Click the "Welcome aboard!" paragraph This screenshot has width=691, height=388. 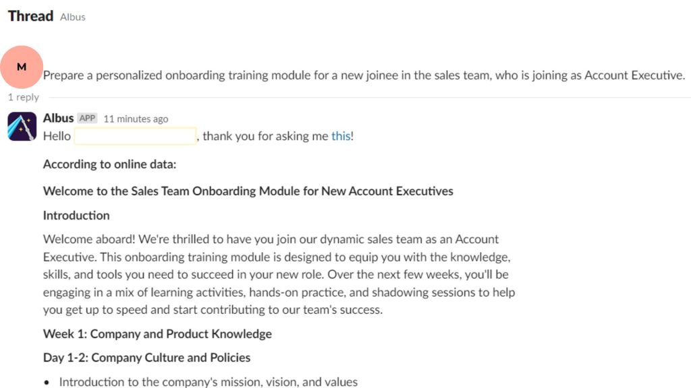coord(279,275)
